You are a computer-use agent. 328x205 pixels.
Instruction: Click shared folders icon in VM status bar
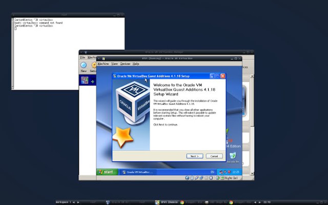pyautogui.click(x=206, y=178)
